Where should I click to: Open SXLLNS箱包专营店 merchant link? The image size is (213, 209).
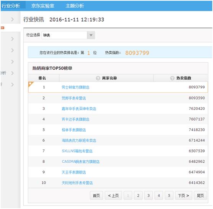point(77,151)
